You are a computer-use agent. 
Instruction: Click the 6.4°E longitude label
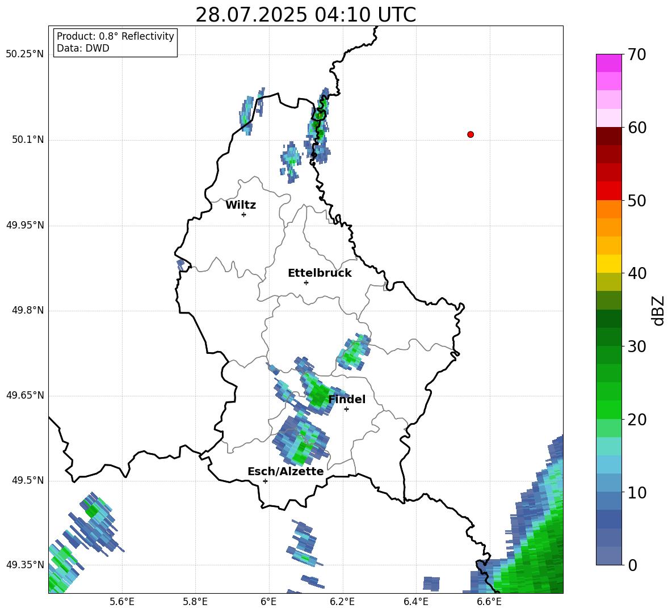pos(416,602)
